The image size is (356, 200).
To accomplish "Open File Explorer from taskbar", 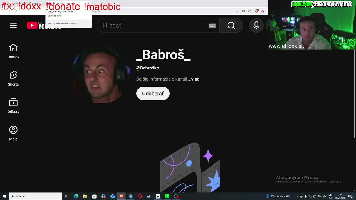I will coord(85,196).
